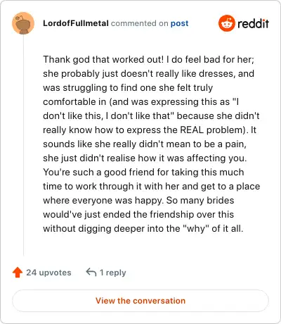Collapse the thread using the vertical line
The image size is (281, 324).
[x=23, y=146]
